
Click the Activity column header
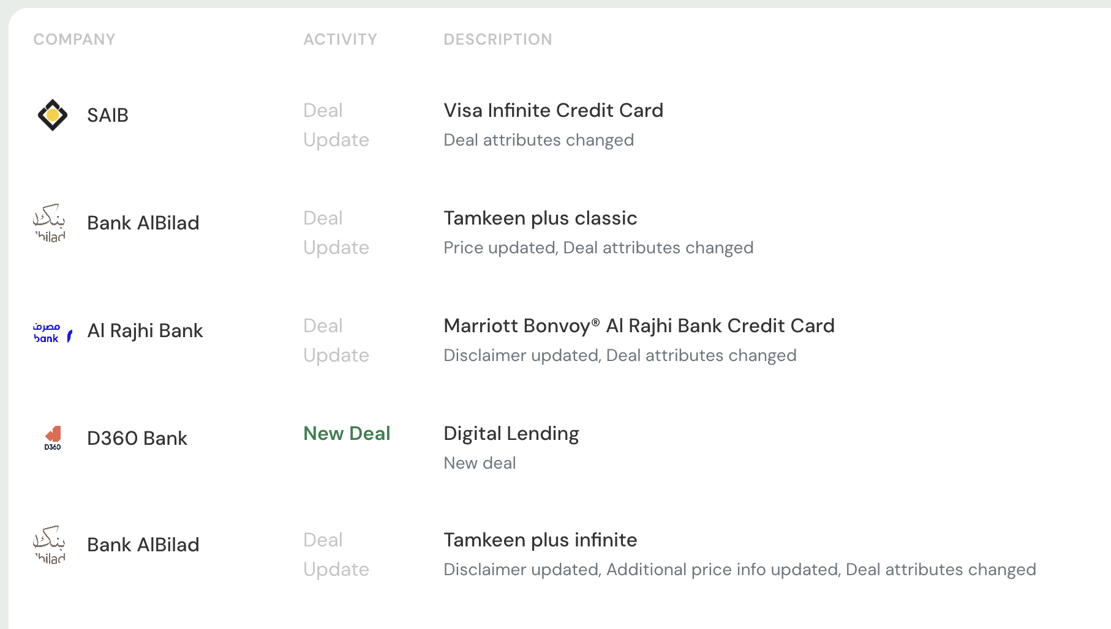click(x=341, y=39)
